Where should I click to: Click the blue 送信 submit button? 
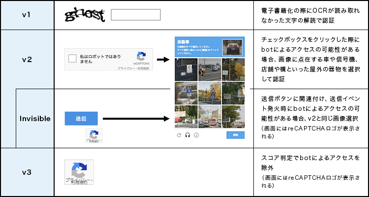point(81,119)
